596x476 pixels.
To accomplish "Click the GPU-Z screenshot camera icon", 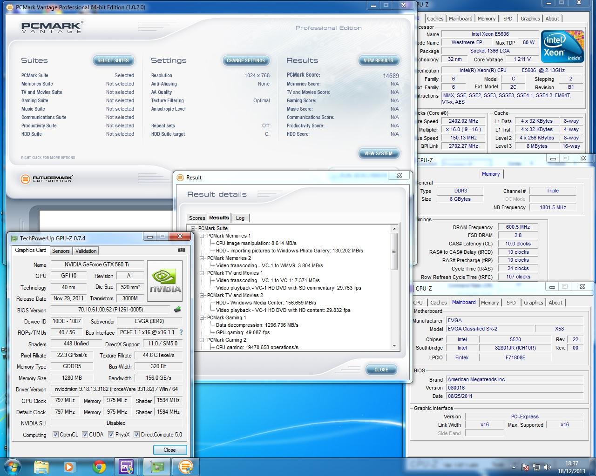I will [182, 250].
